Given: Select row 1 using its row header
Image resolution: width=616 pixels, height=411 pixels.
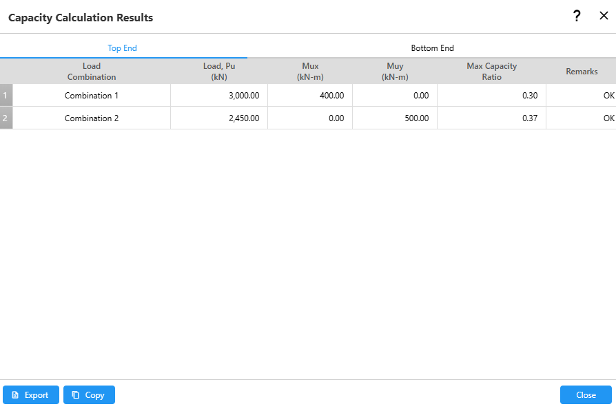Looking at the screenshot, I should point(6,96).
